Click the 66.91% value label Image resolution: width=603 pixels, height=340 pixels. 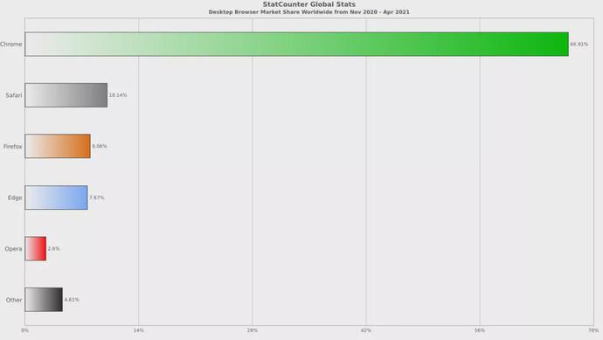click(579, 45)
